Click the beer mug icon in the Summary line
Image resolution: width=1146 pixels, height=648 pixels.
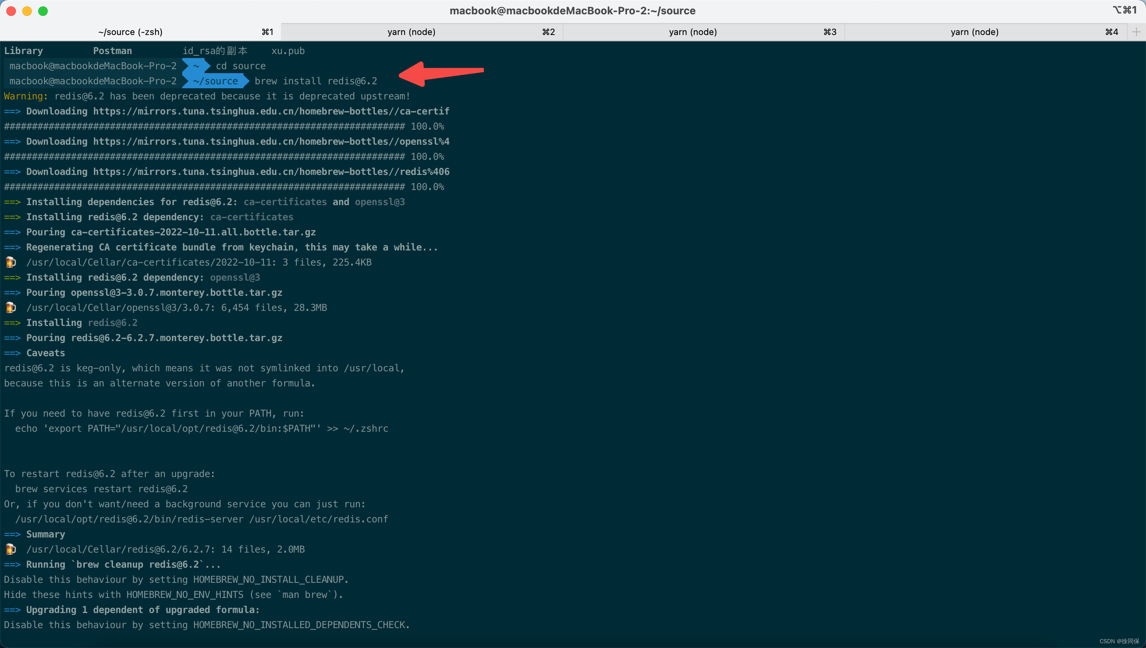click(x=10, y=549)
